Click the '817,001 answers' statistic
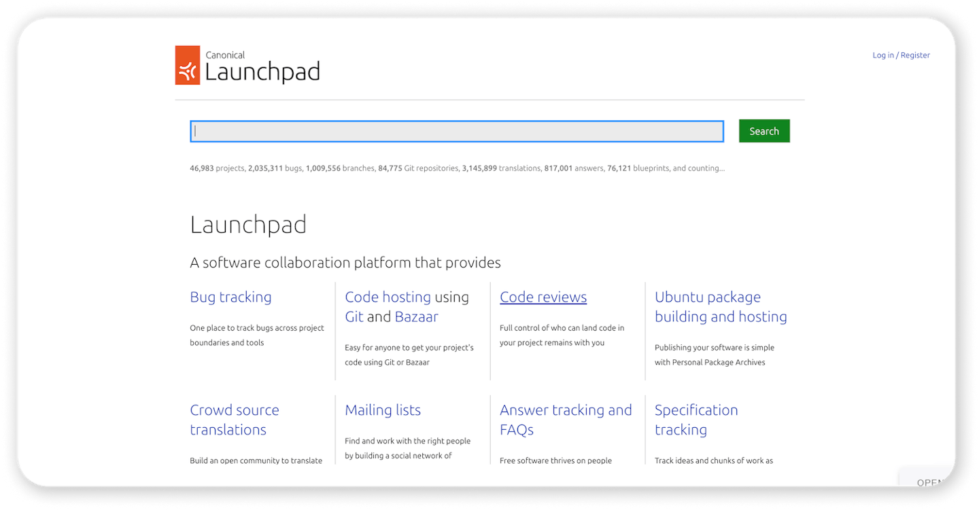 pyautogui.click(x=574, y=168)
